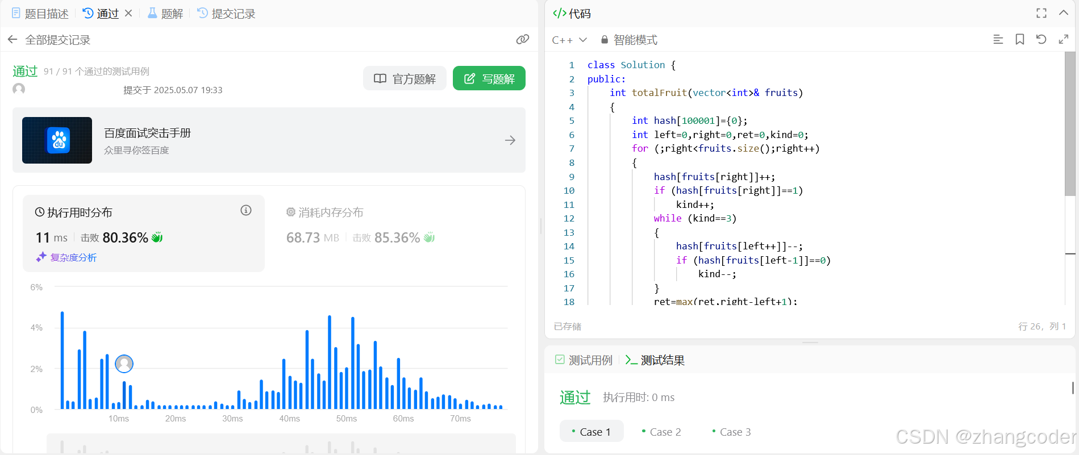Open the C++ language dropdown
Viewport: 1079px width, 455px height.
point(569,40)
